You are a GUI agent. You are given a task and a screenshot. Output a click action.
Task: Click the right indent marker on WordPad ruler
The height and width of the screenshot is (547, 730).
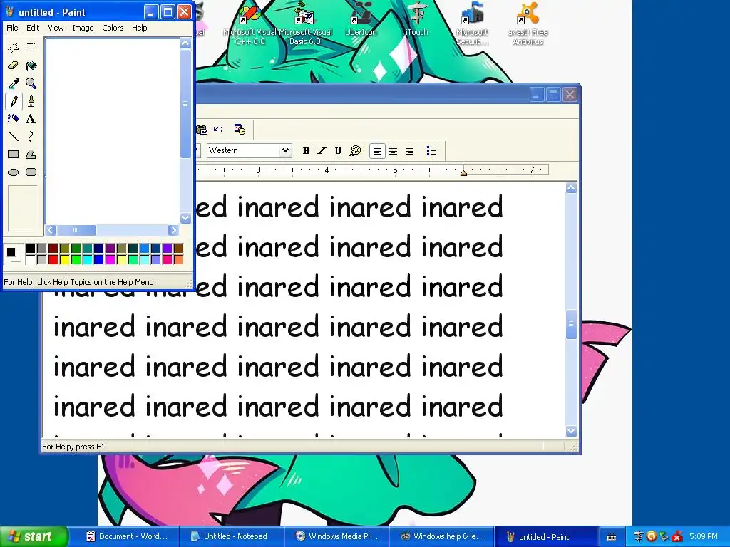click(x=463, y=172)
